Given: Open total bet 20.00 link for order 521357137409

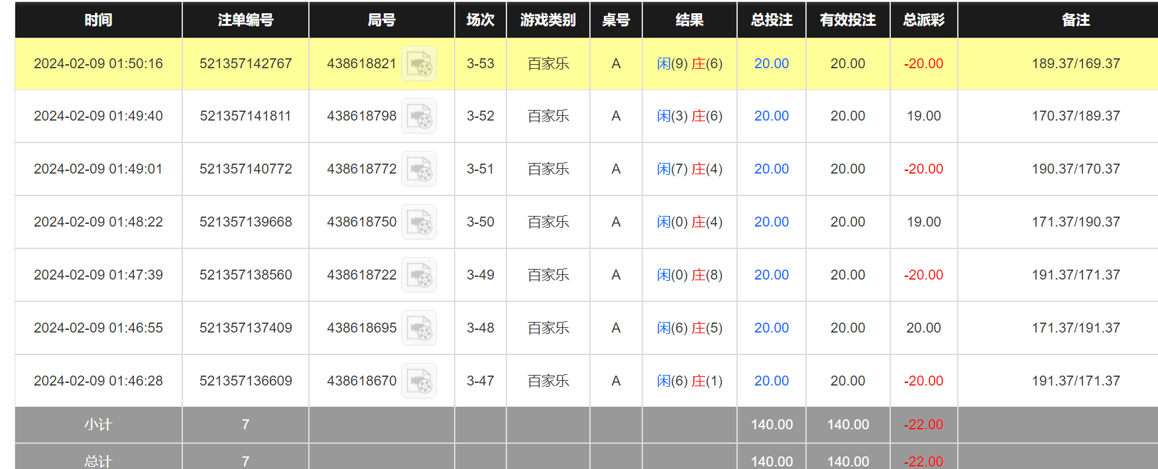Looking at the screenshot, I should click(x=772, y=328).
